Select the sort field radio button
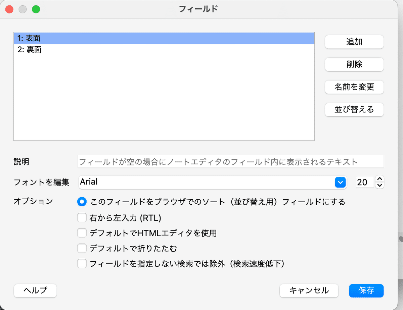Screen dimensions: 403x310 82,202
